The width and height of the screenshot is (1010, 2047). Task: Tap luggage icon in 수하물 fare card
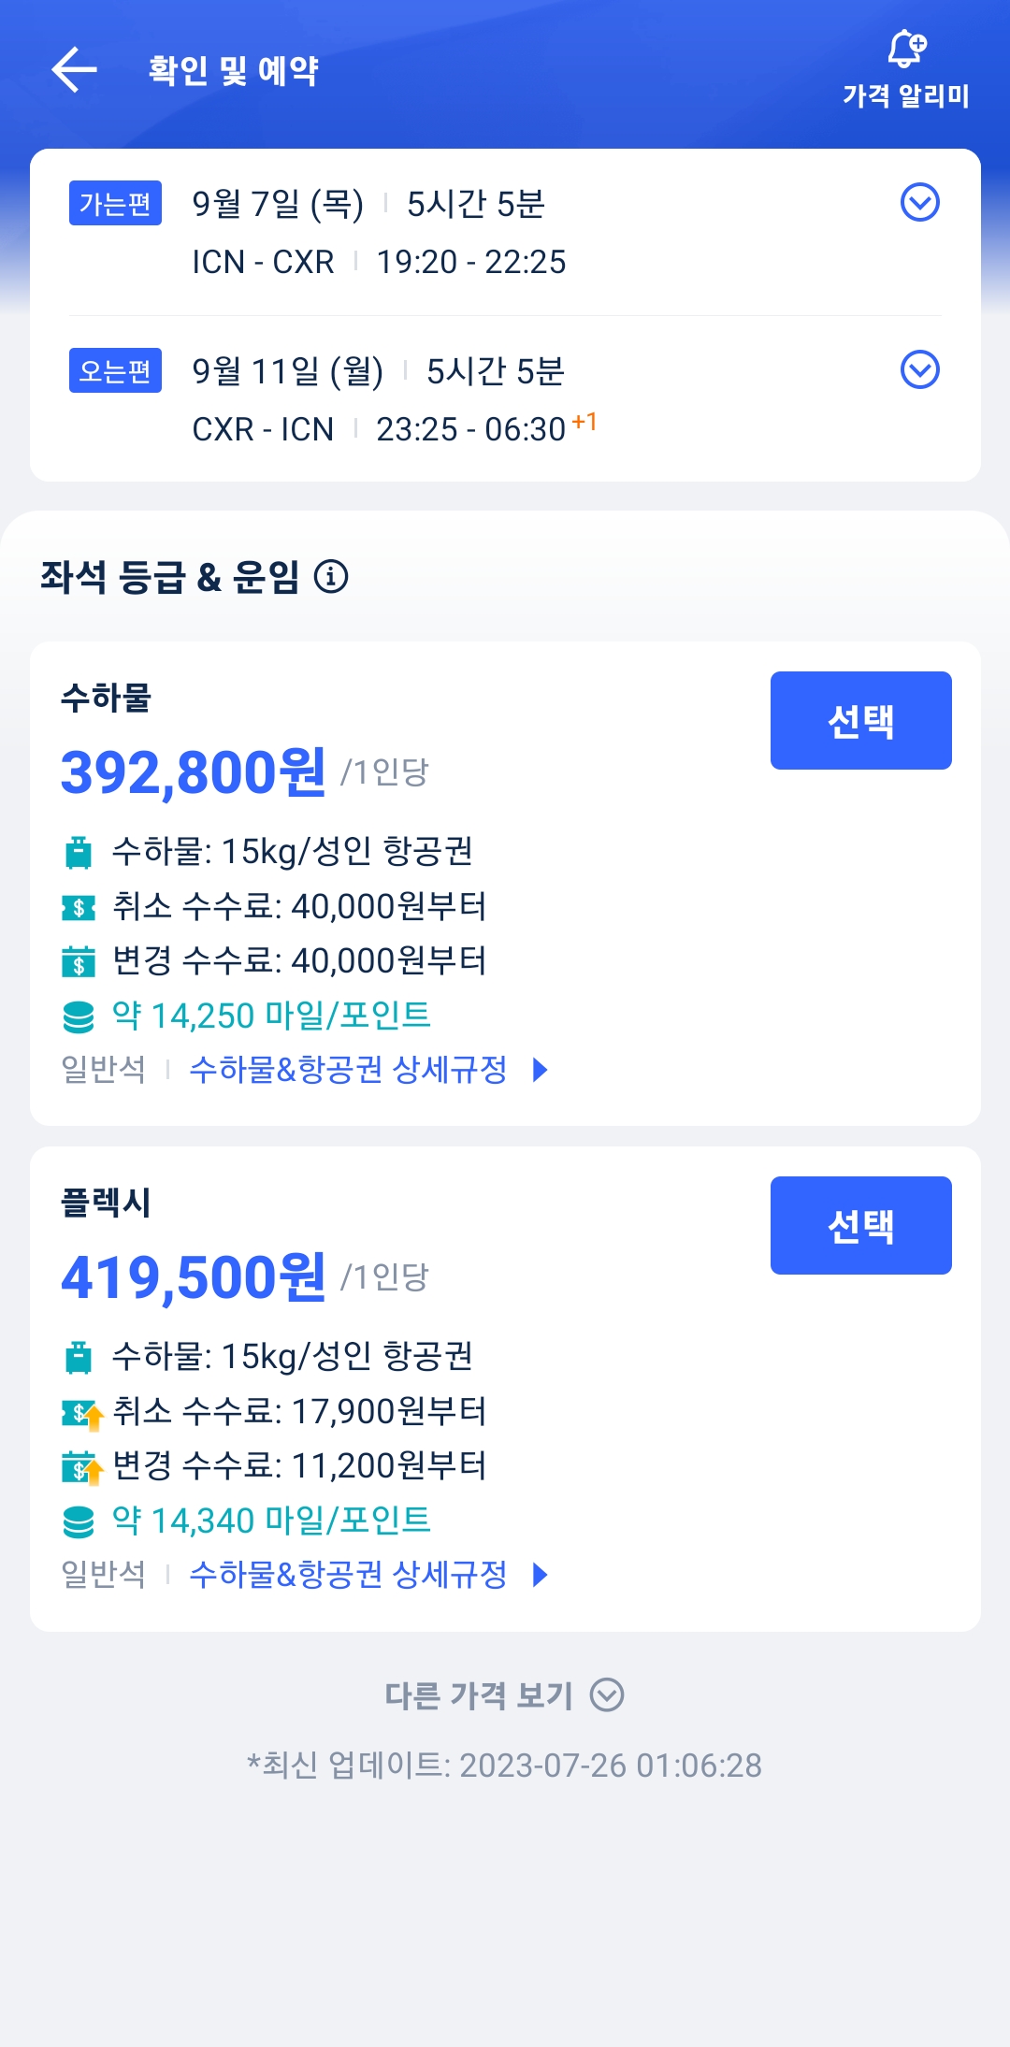tap(79, 852)
